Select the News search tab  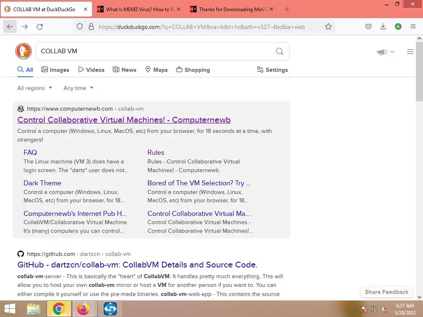click(x=124, y=70)
